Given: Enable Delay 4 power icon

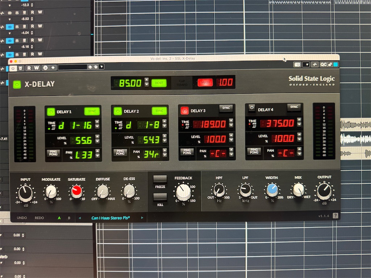Looking at the screenshot, I should tap(251, 108).
